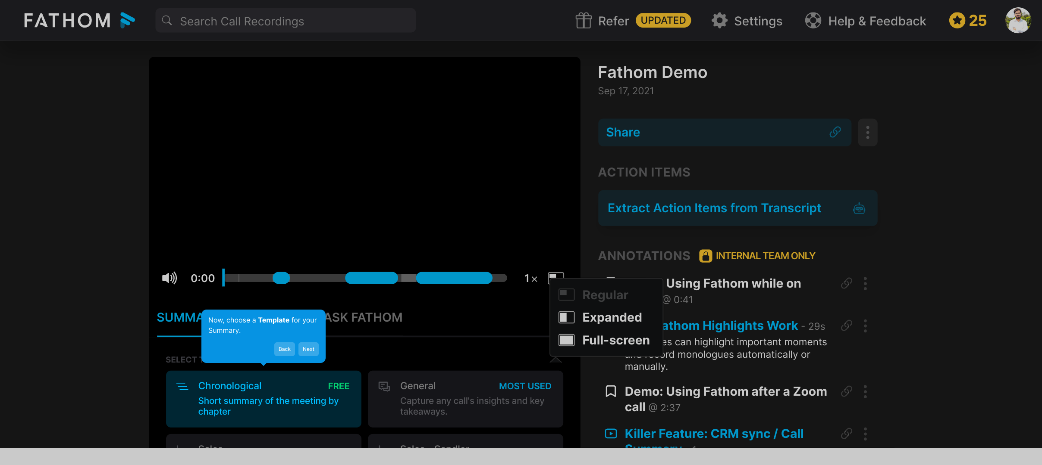This screenshot has height=465, width=1042.
Task: Click play icon for Killer Feature CRM sync
Action: (x=611, y=434)
